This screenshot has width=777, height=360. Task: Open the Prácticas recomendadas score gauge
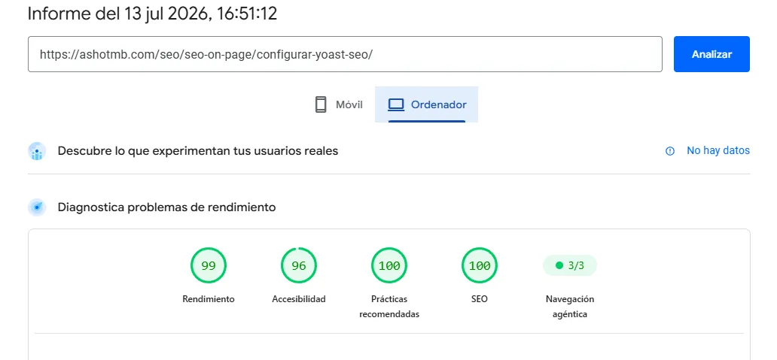tap(389, 265)
